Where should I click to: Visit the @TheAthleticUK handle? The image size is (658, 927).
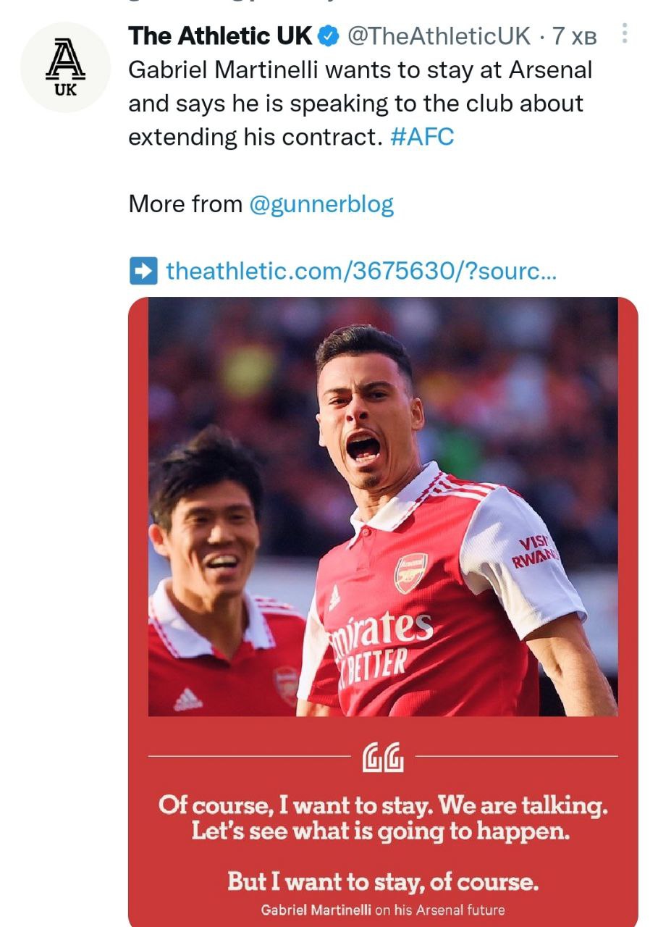pyautogui.click(x=439, y=35)
